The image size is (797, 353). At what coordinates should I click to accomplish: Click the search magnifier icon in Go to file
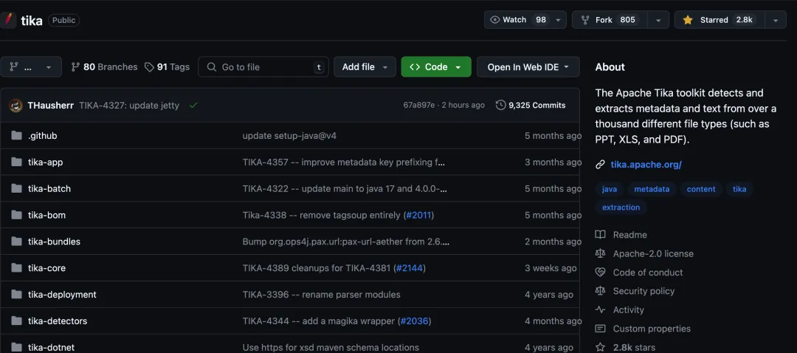click(210, 66)
